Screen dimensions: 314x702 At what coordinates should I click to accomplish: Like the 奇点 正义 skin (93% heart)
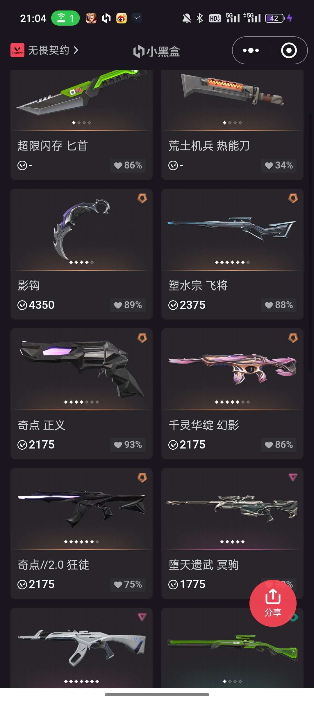click(x=128, y=445)
